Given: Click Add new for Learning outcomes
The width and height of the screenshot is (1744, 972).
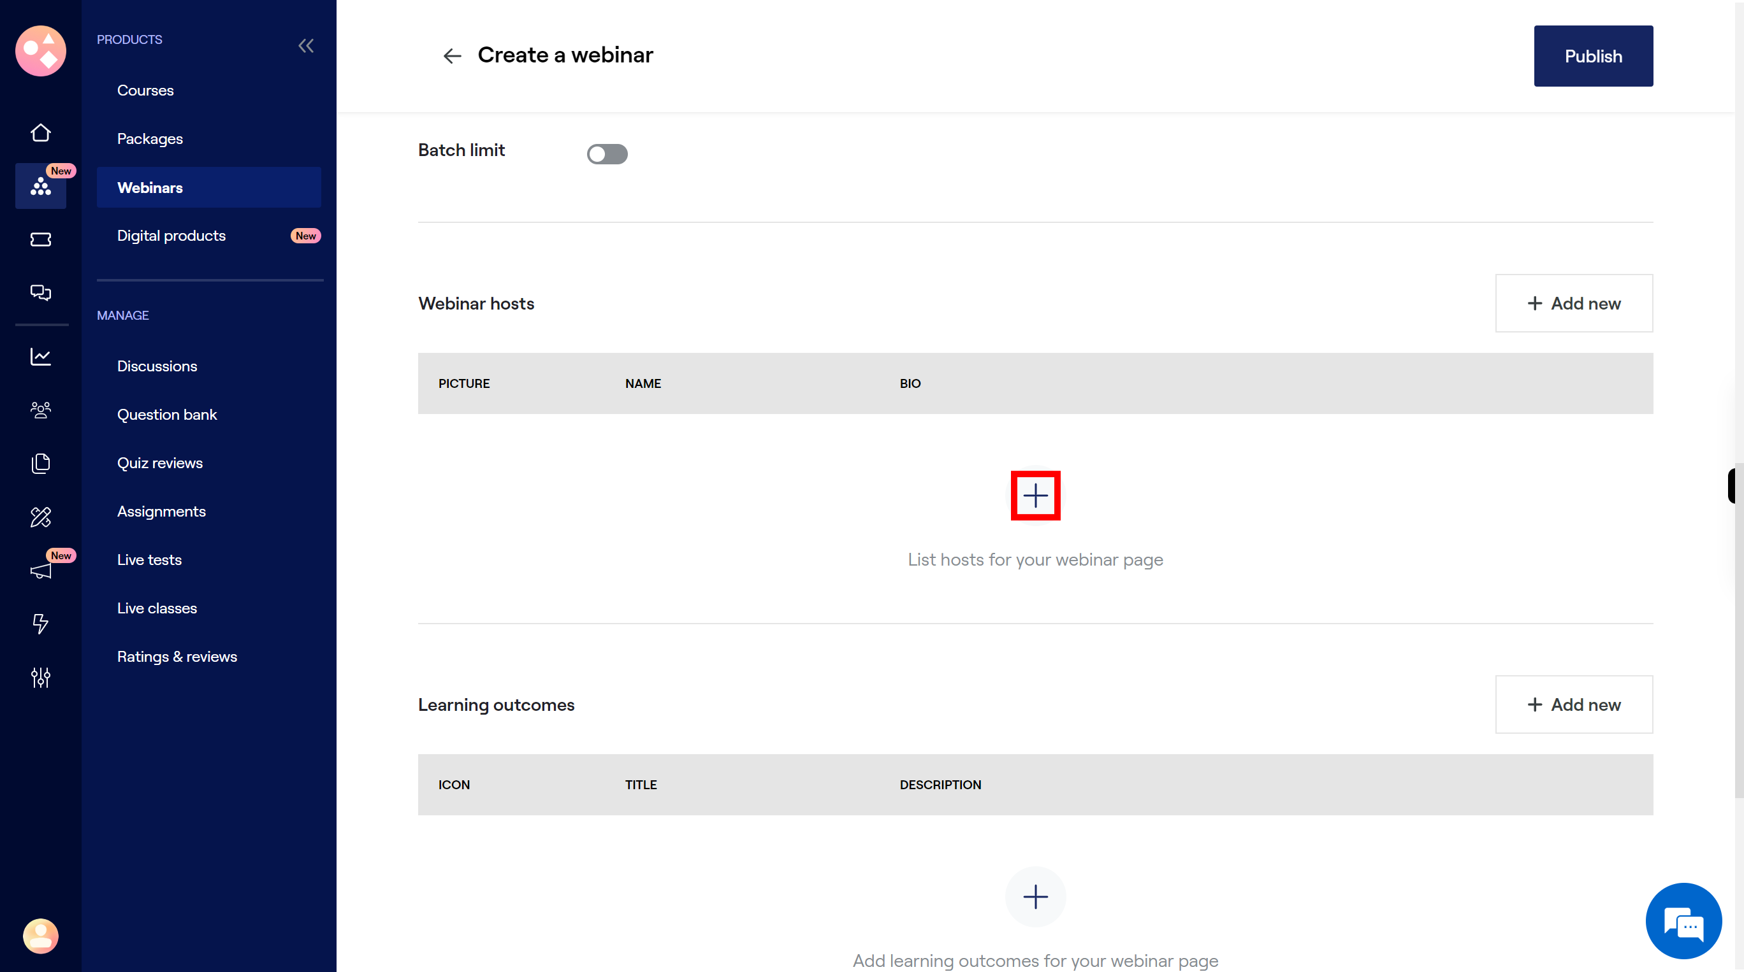Looking at the screenshot, I should pyautogui.click(x=1574, y=705).
